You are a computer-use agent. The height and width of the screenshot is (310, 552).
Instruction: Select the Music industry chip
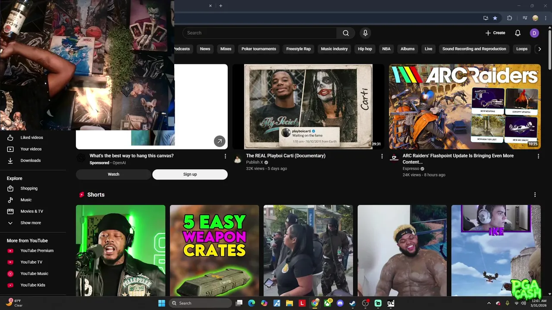click(334, 49)
